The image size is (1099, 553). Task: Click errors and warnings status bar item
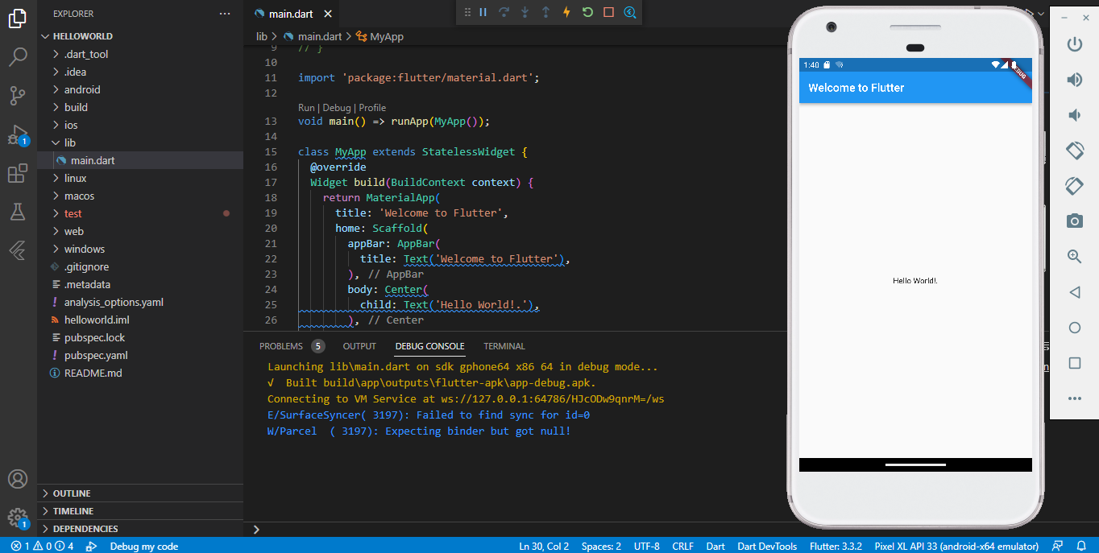click(42, 546)
